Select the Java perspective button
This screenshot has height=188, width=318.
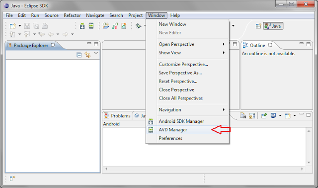(x=273, y=26)
